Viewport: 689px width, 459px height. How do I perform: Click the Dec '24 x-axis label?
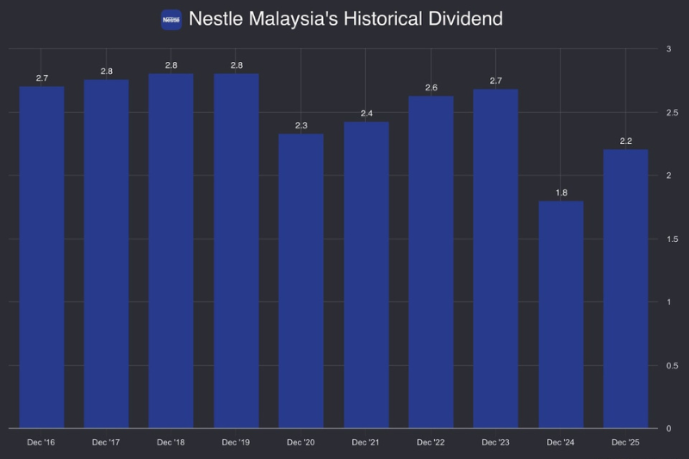(x=561, y=443)
